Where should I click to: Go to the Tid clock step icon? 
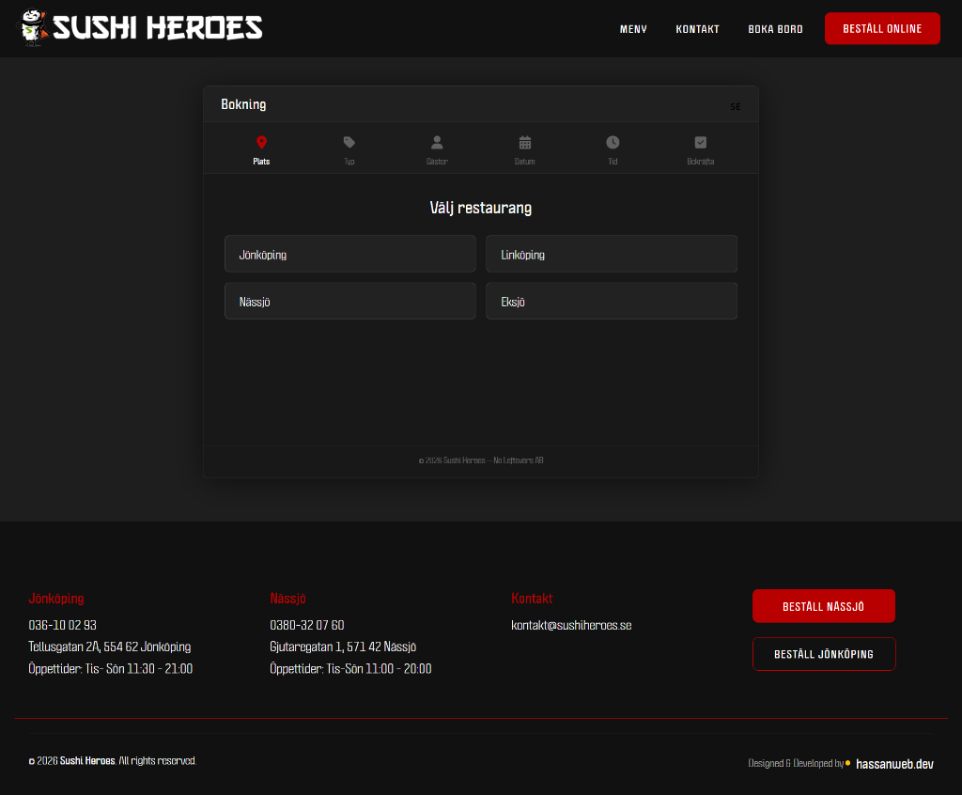pyautogui.click(x=613, y=143)
